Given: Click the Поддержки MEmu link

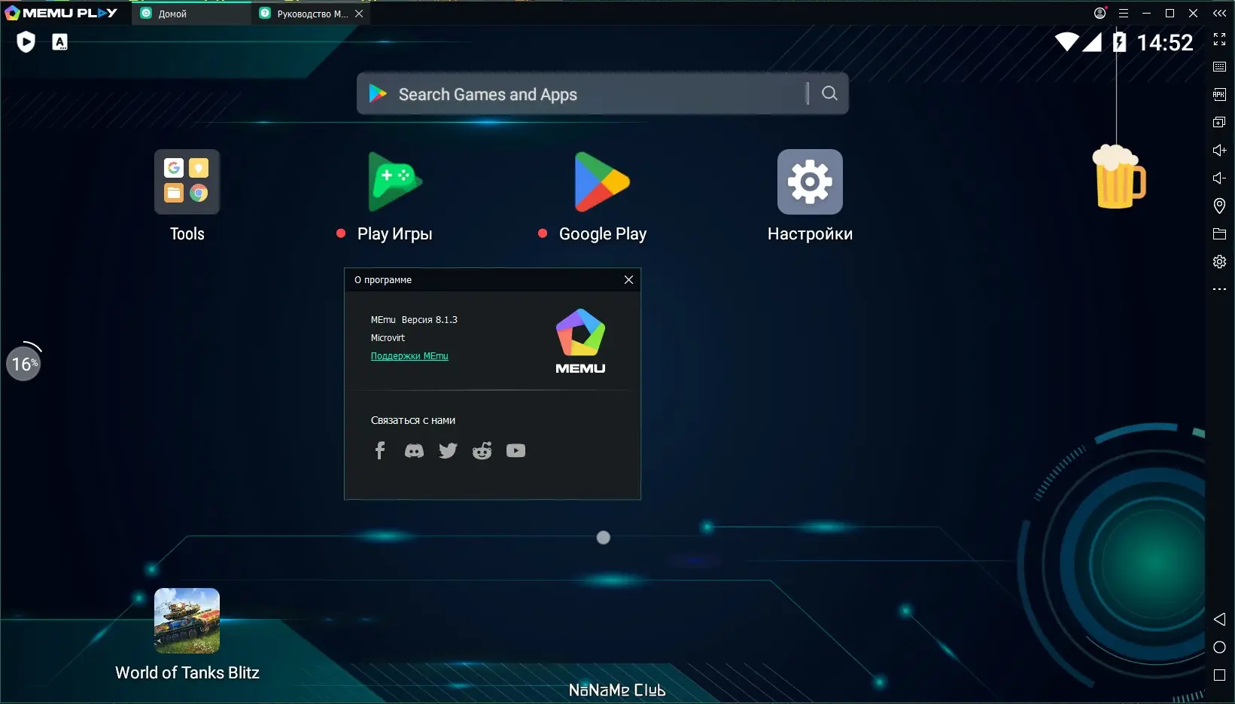Looking at the screenshot, I should [409, 356].
